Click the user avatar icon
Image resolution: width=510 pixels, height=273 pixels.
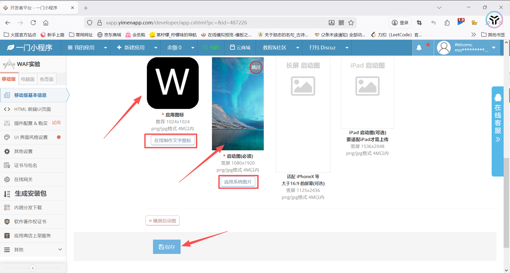coord(444,48)
